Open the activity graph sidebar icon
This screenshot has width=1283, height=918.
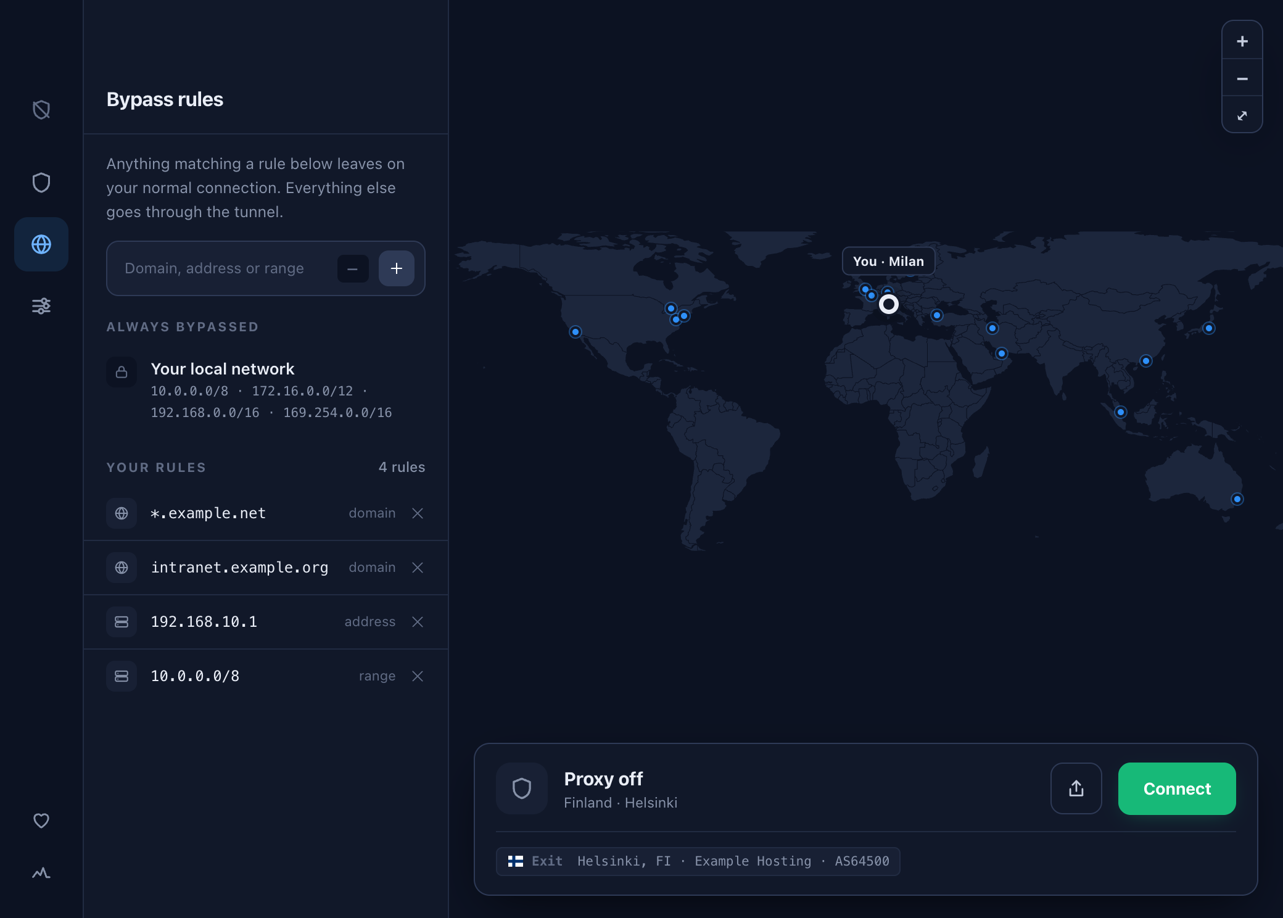[x=41, y=872]
